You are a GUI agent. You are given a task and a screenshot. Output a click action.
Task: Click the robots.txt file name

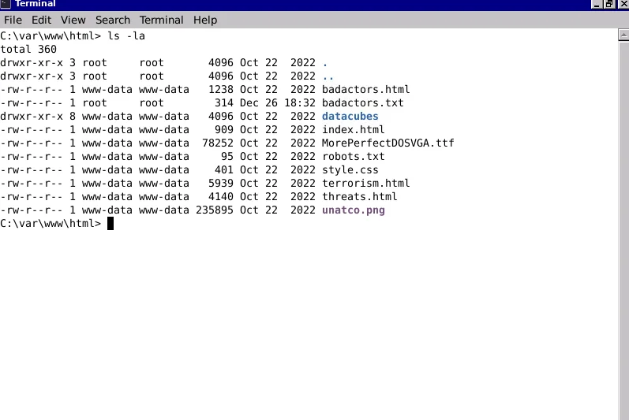point(353,157)
